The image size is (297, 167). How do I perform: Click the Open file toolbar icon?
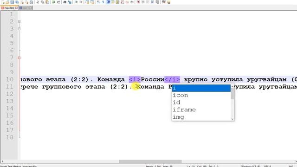7,2
